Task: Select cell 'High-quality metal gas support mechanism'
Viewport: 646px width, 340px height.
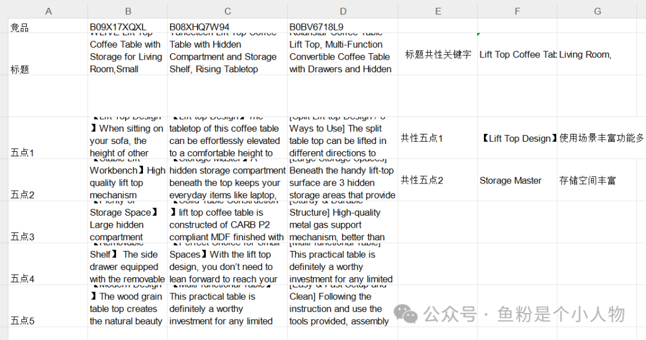Action: click(x=343, y=222)
